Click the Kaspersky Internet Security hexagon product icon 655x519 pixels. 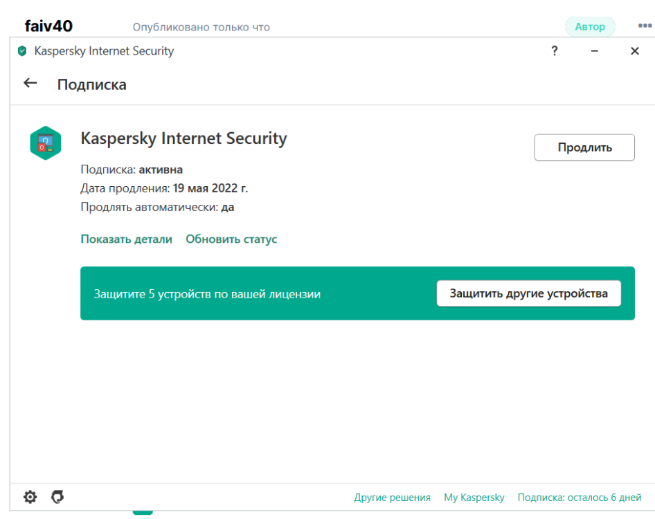pos(46,143)
